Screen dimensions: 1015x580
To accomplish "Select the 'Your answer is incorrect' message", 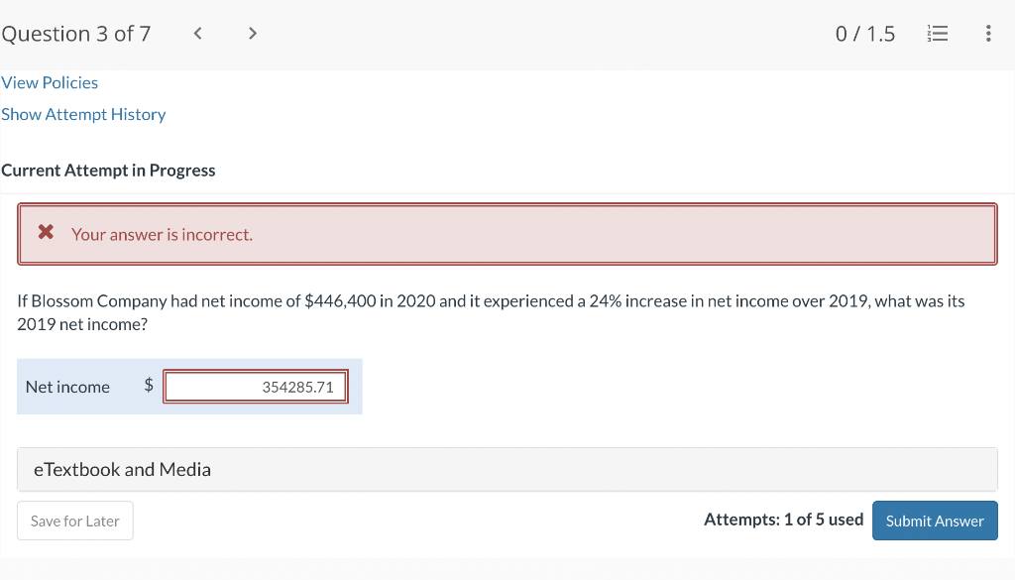I will tap(162, 234).
